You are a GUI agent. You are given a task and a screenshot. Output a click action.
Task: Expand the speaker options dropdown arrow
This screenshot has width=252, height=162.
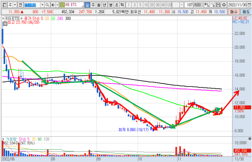[57, 5]
